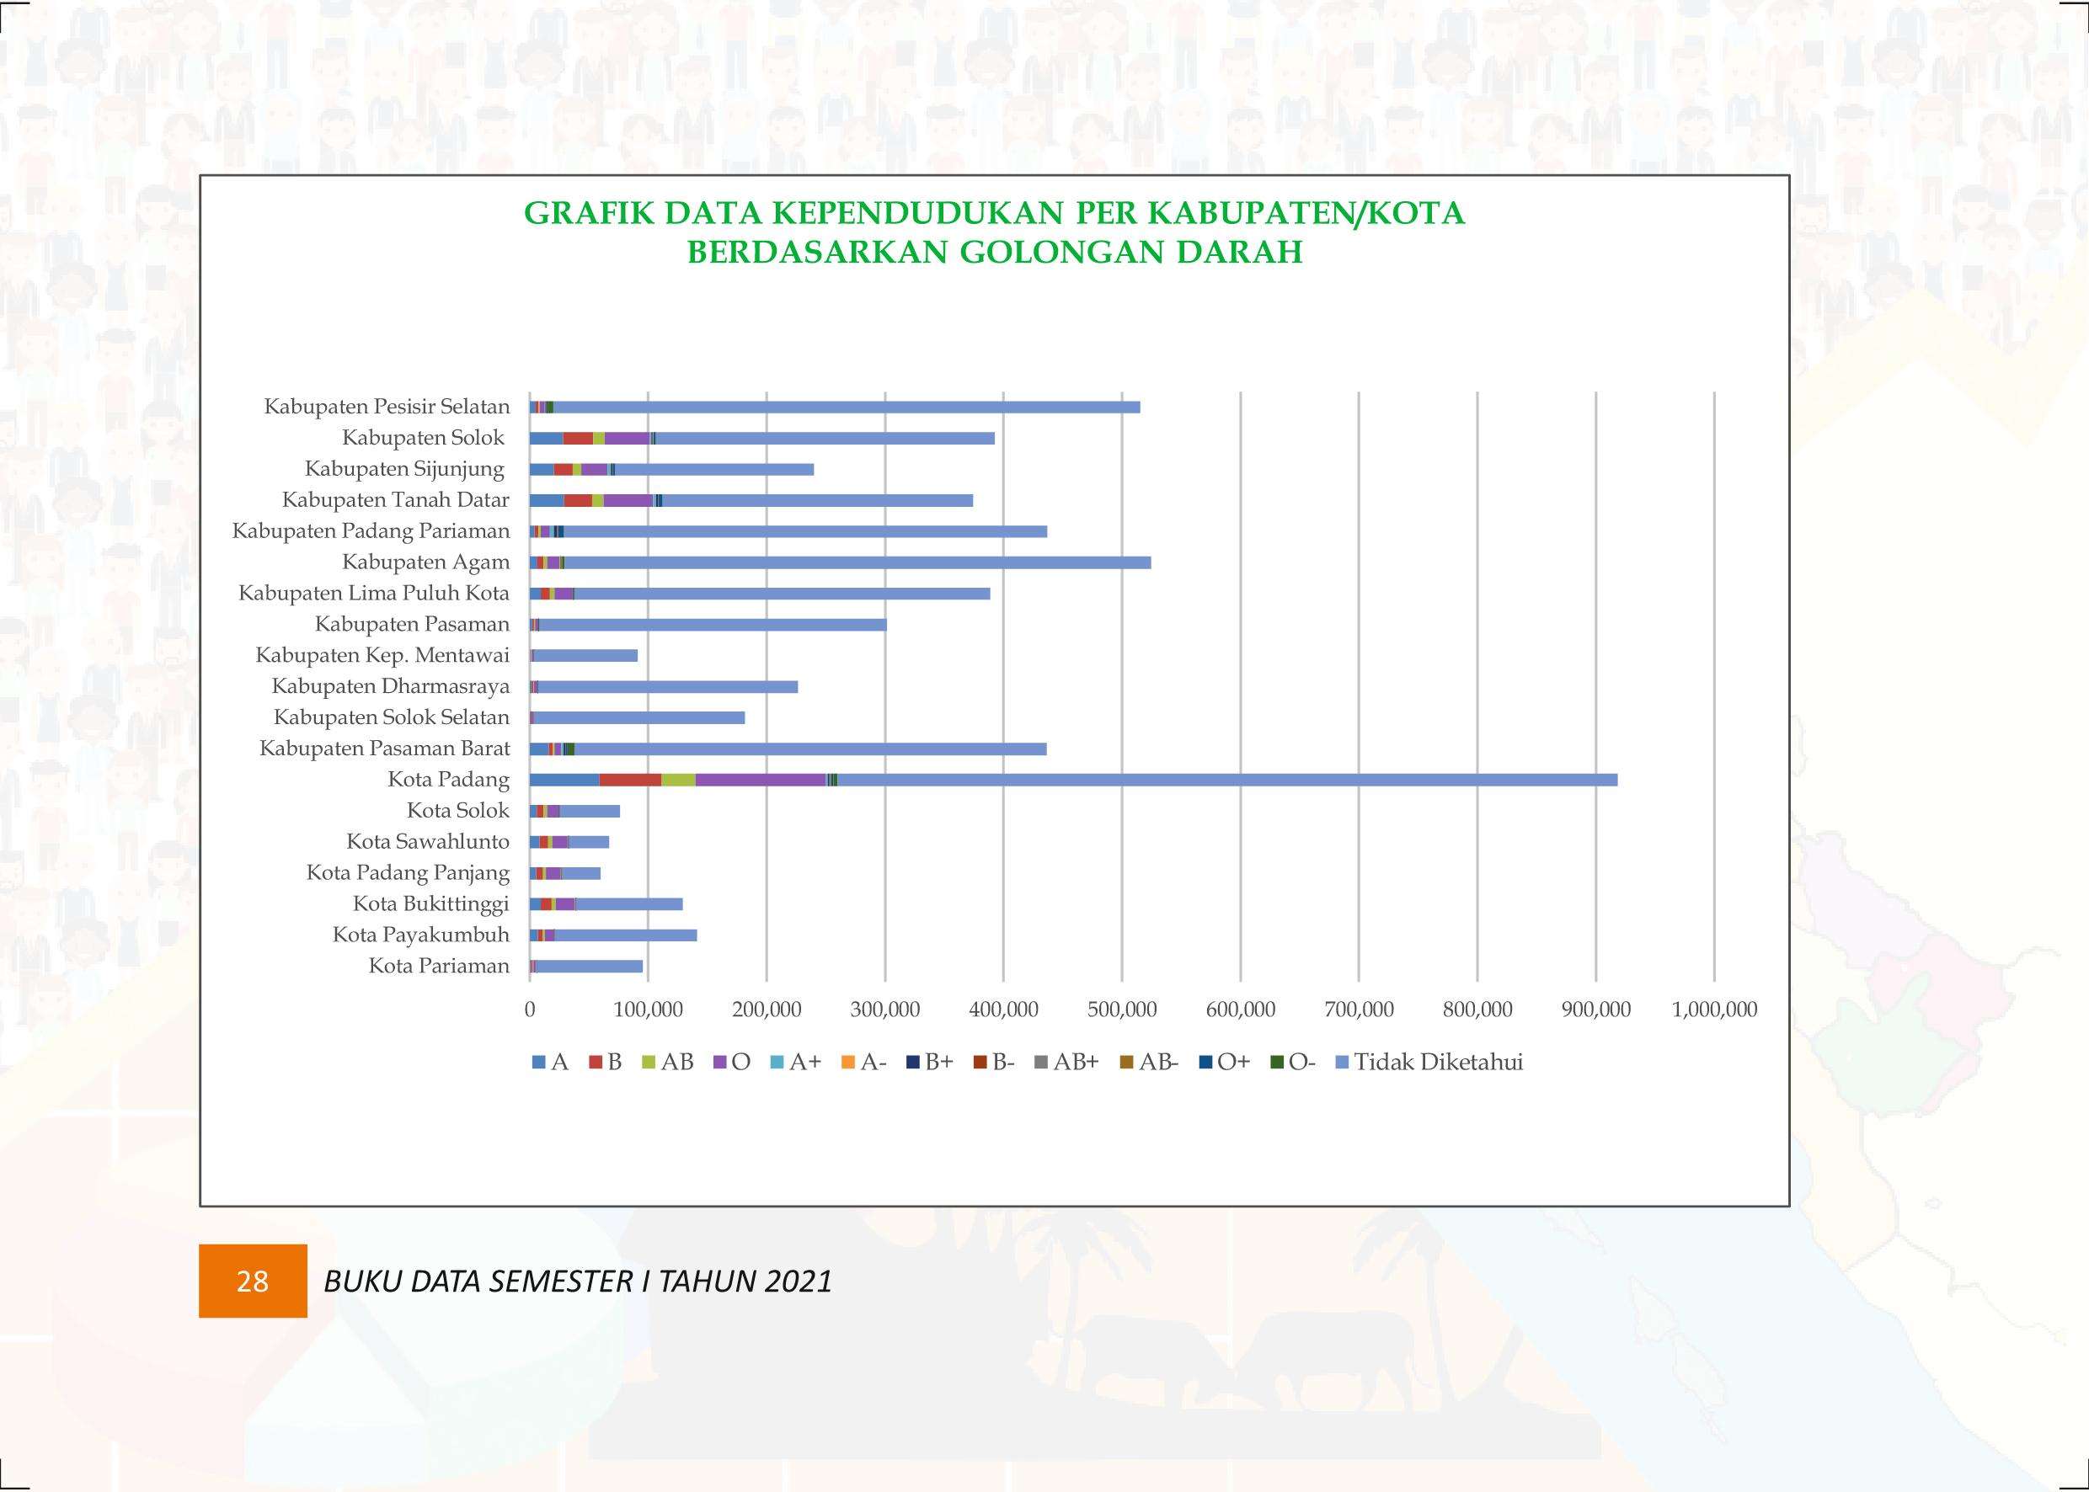Select the 'Kota Pariaman' label
The image size is (2089, 1492).
(440, 967)
